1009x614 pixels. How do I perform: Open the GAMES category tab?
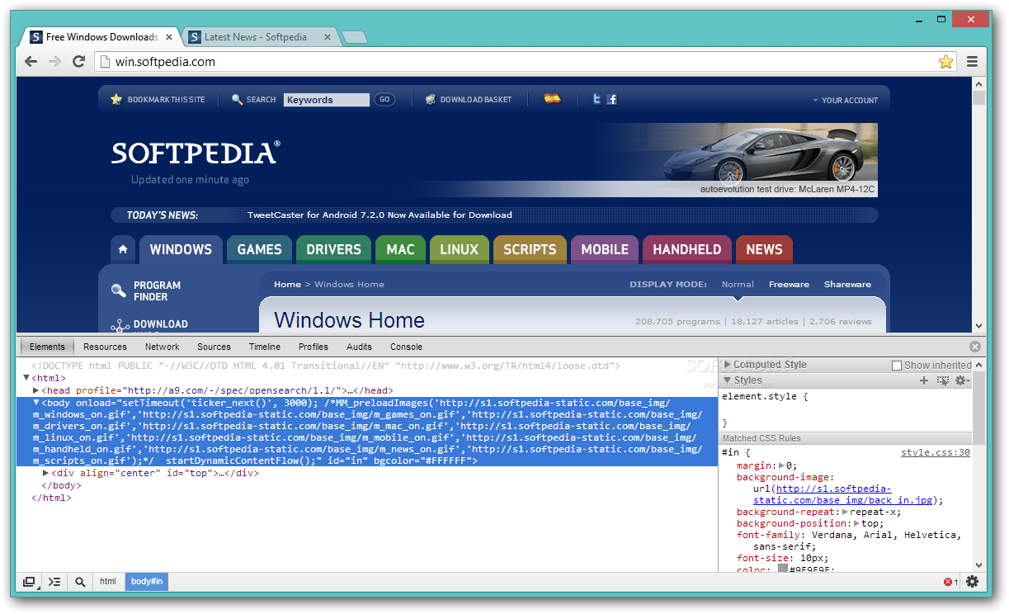pos(259,249)
